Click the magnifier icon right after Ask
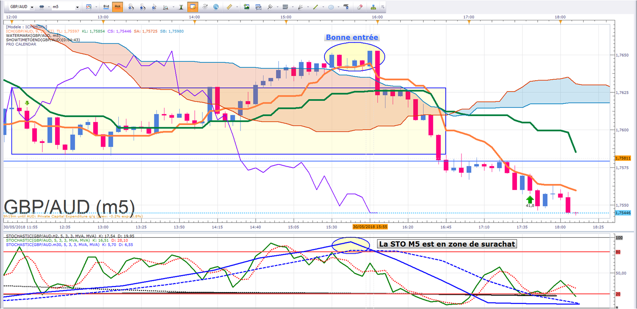 coord(131,7)
